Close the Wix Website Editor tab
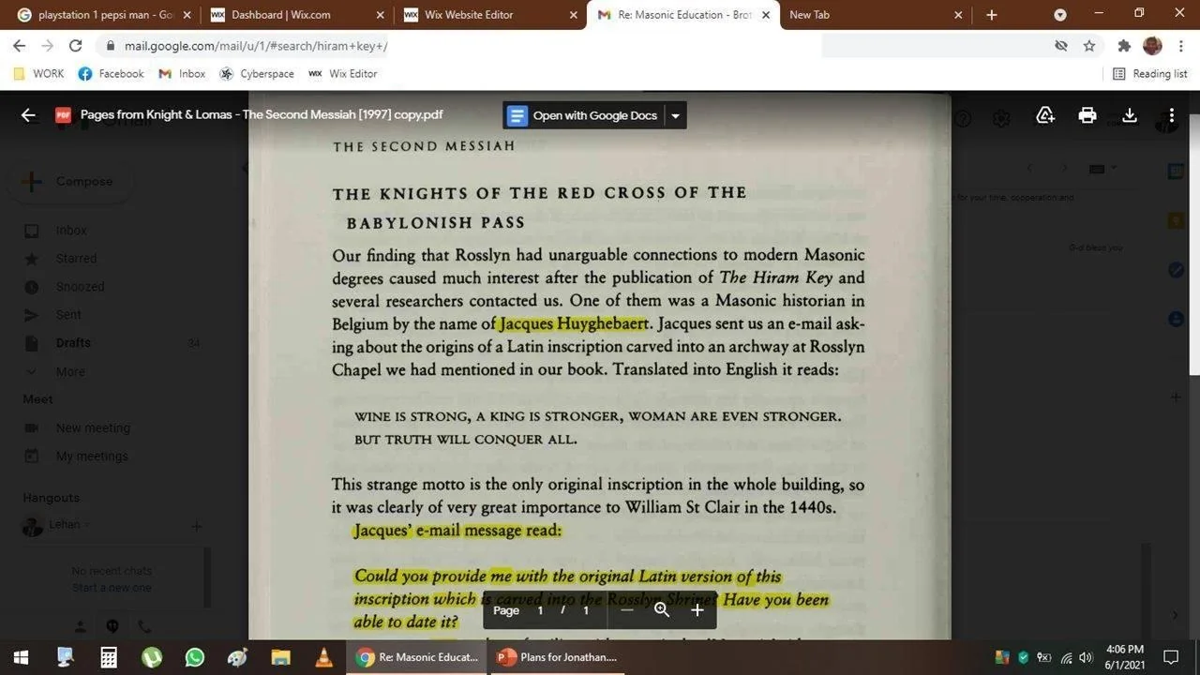1200x675 pixels. (x=573, y=15)
